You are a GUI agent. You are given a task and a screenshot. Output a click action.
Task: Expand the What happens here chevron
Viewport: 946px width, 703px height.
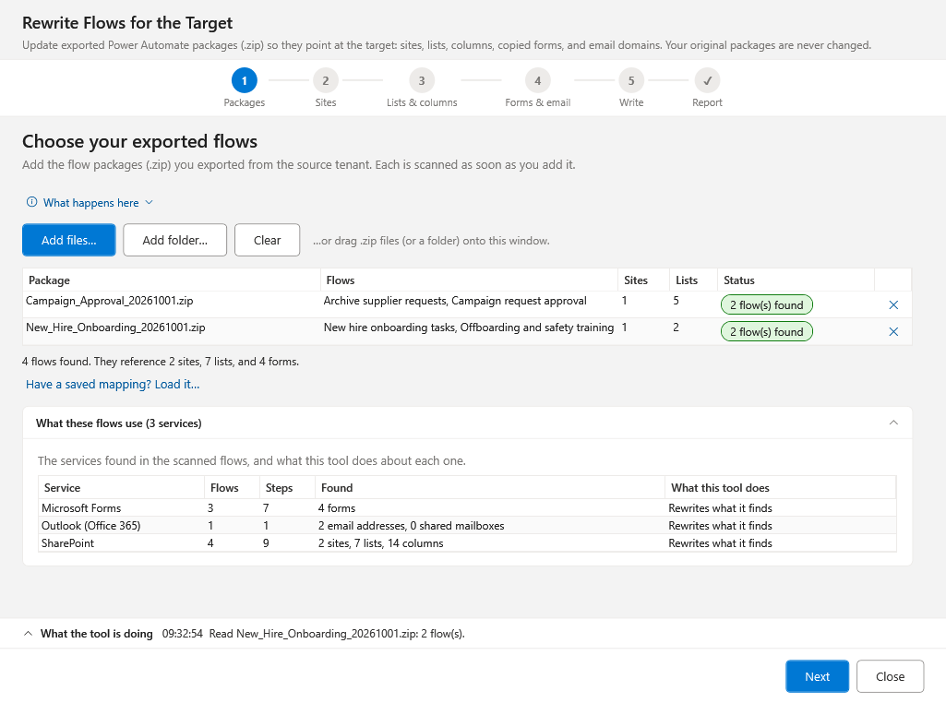[x=149, y=203]
